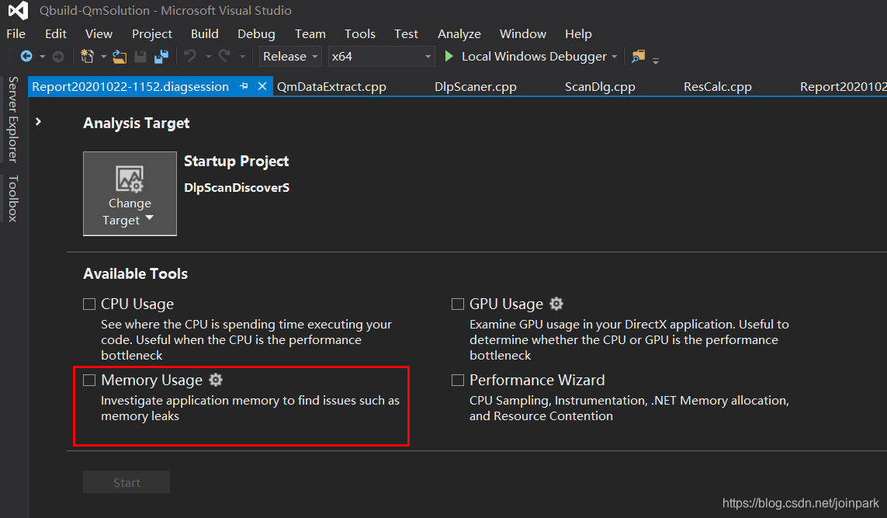Open the Analyze menu
Image resolution: width=887 pixels, height=518 pixels.
459,34
